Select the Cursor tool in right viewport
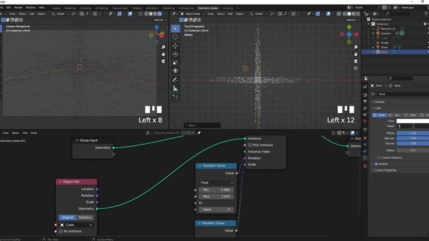 [176, 37]
